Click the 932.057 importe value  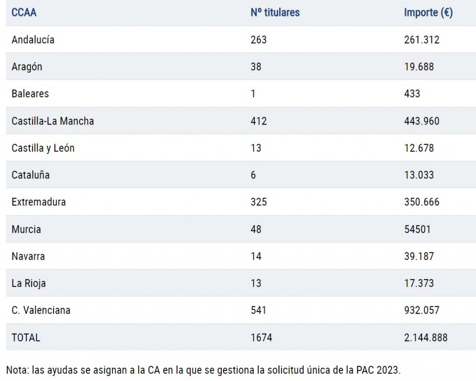pos(422,310)
